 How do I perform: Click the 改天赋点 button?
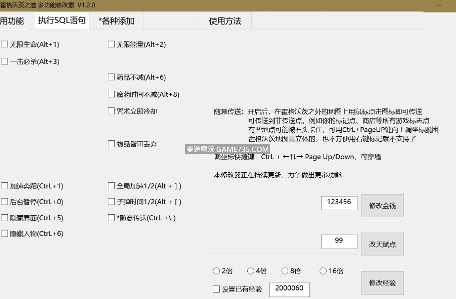pyautogui.click(x=382, y=244)
